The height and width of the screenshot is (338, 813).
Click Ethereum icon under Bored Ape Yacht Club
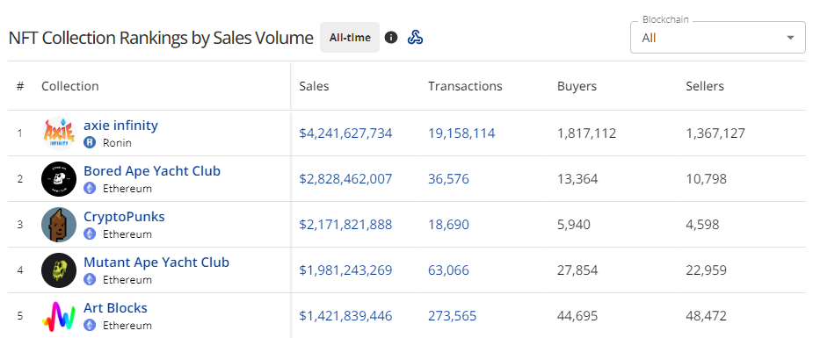click(90, 189)
